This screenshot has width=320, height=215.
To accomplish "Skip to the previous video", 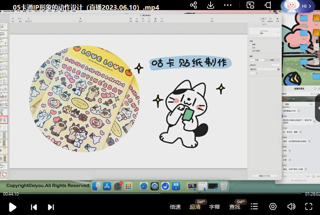I will [34, 207].
